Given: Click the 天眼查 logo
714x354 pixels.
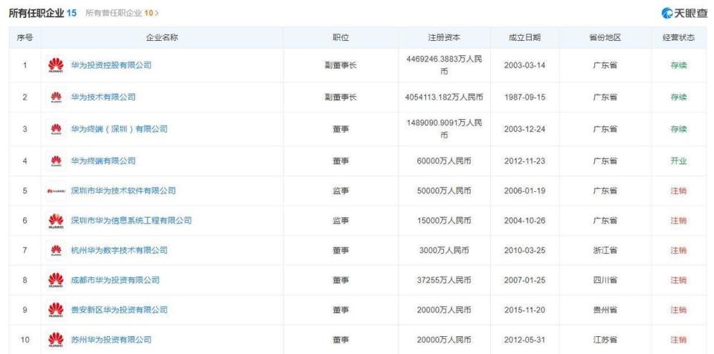Looking at the screenshot, I should (x=684, y=13).
